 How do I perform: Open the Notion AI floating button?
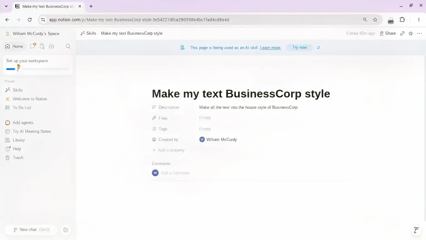(416, 230)
